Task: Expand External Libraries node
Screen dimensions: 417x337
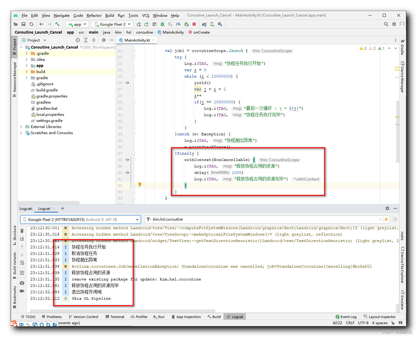Action: click(x=21, y=126)
